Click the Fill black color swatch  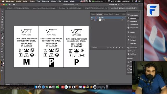coord(2,62)
